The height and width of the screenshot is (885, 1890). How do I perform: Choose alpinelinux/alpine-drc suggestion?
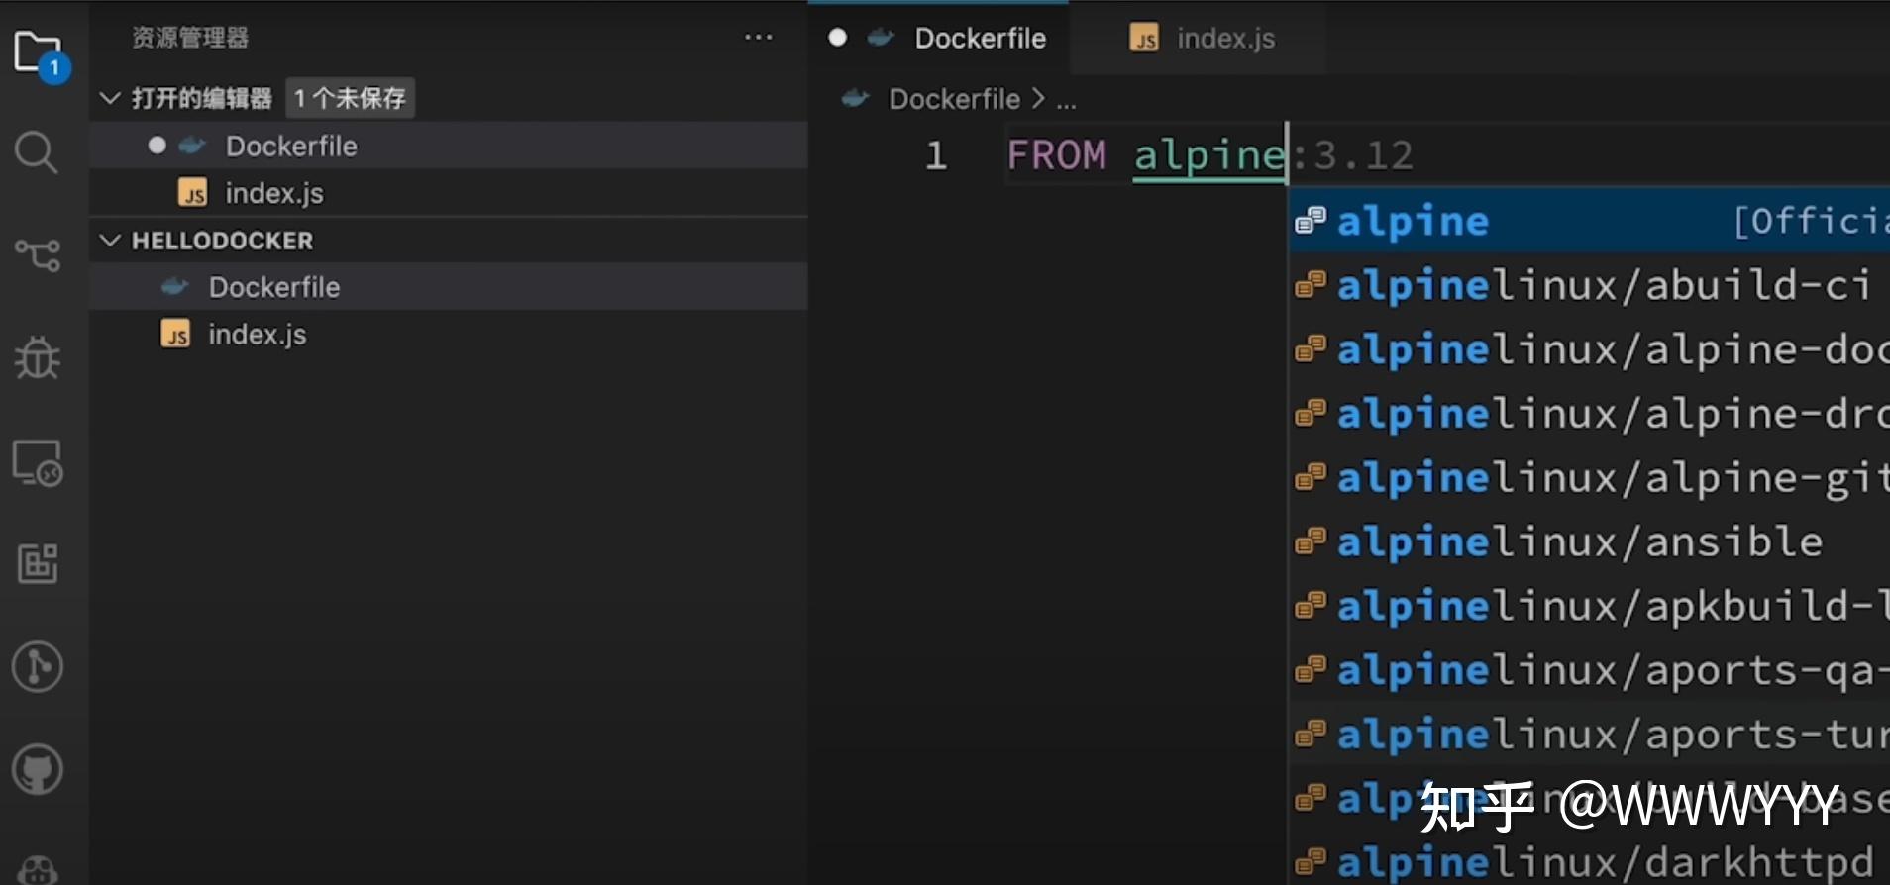click(x=1590, y=413)
